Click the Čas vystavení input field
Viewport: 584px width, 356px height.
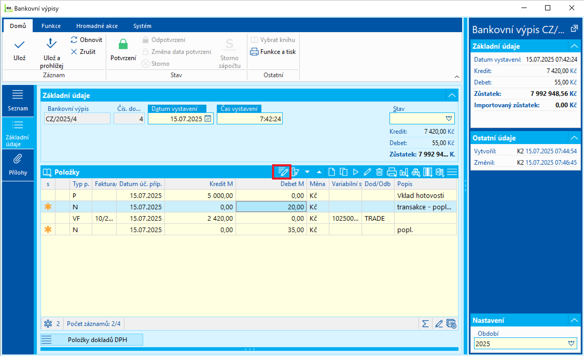pyautogui.click(x=249, y=119)
